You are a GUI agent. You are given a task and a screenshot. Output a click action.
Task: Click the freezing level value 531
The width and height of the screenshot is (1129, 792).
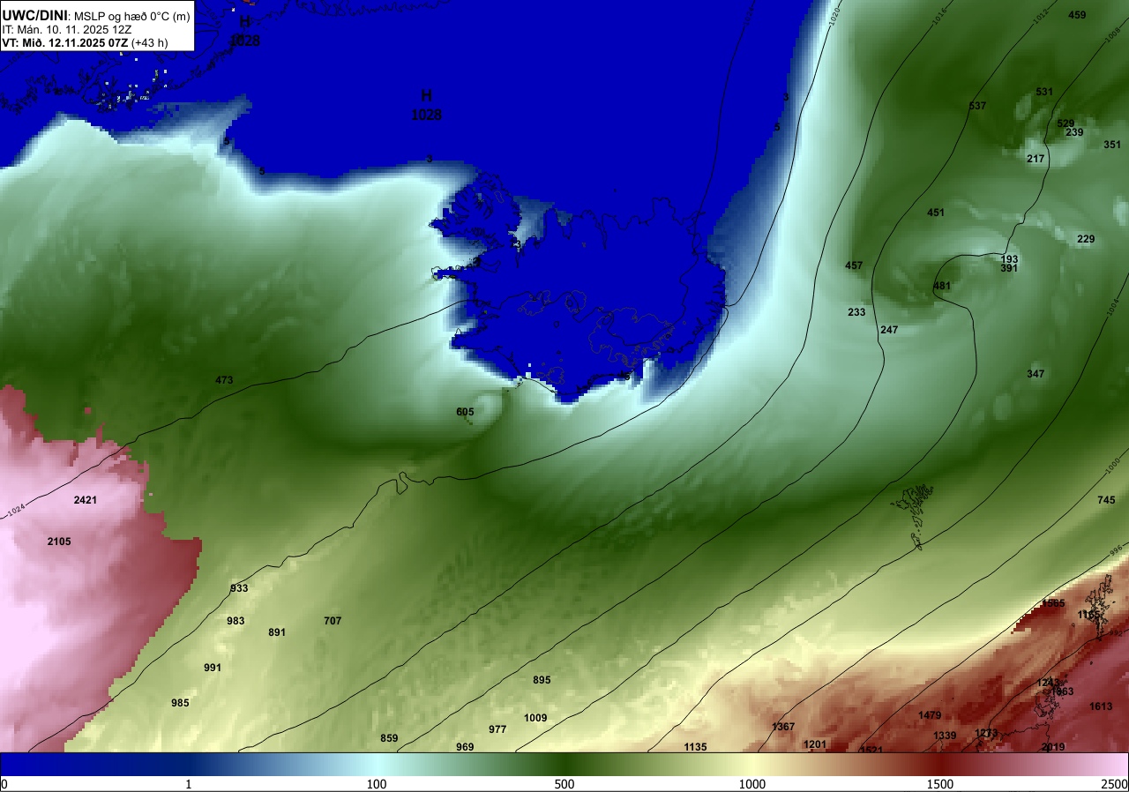point(1044,92)
